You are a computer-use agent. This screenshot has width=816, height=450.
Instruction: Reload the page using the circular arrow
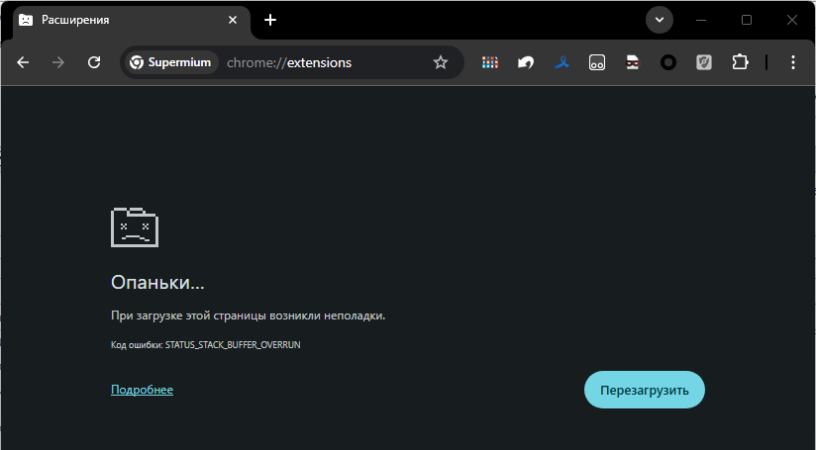(x=94, y=63)
